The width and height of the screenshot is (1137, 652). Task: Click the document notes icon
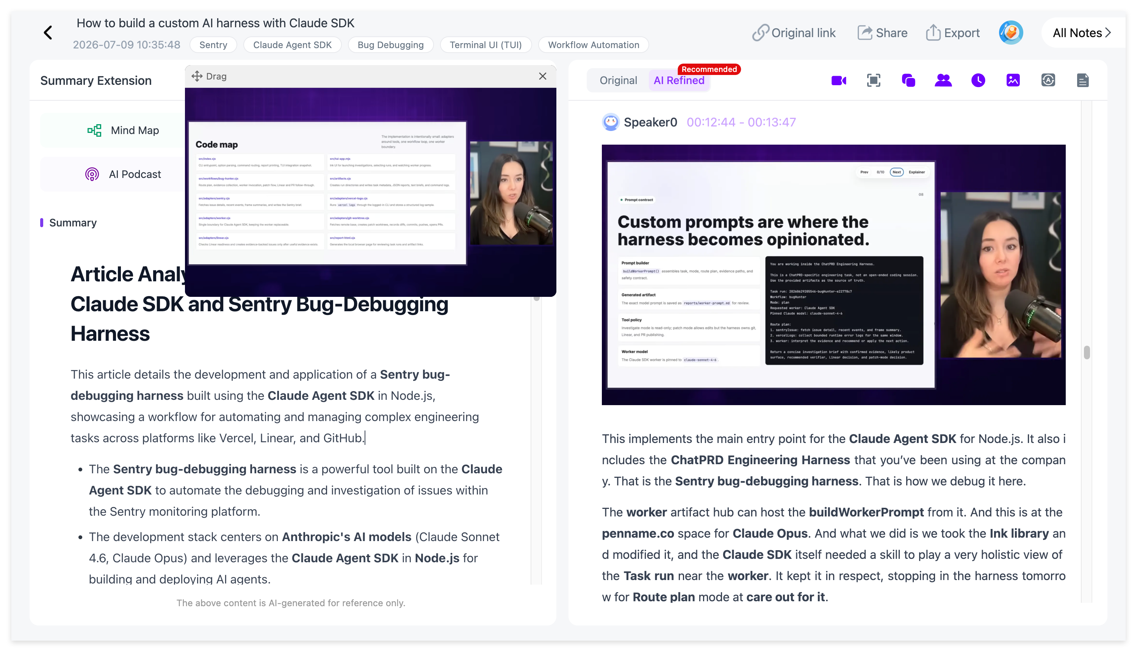1082,80
